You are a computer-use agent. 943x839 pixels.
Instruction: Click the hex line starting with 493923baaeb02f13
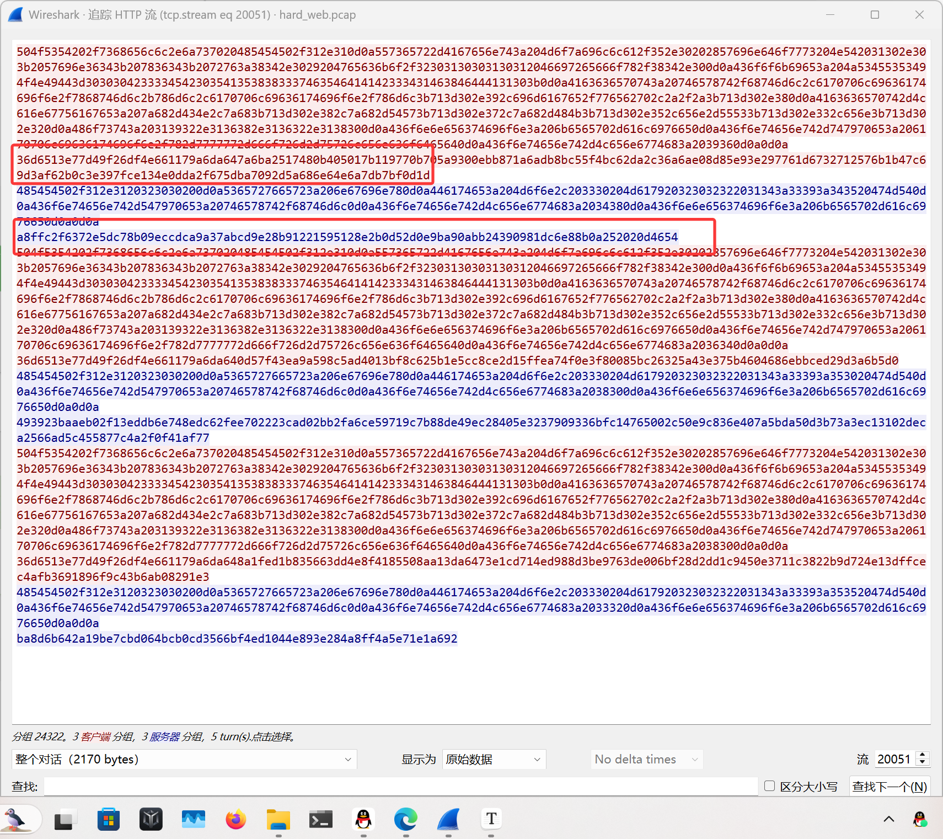point(471,423)
